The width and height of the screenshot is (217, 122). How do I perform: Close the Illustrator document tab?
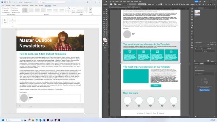click(140, 7)
